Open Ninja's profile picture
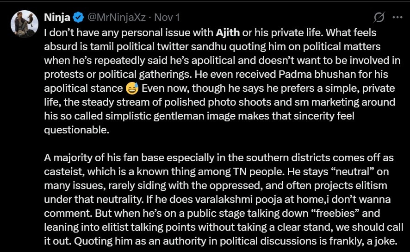Image resolution: width=410 pixels, height=252 pixels. pos(25,24)
